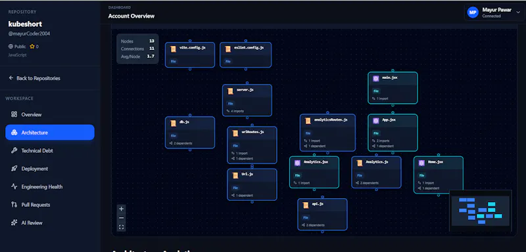Select the server.js node
The image size is (526, 252).
coord(247,100)
